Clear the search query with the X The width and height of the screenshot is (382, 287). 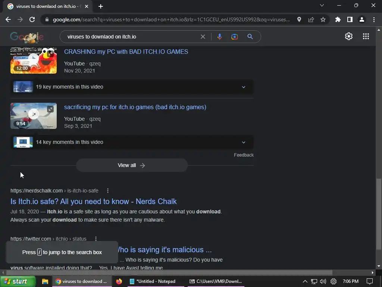click(x=203, y=37)
